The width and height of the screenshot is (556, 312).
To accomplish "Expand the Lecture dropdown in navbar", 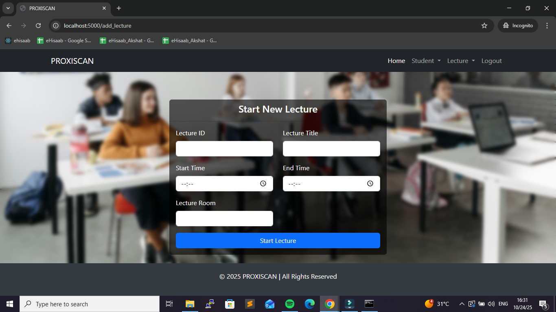I will [461, 61].
